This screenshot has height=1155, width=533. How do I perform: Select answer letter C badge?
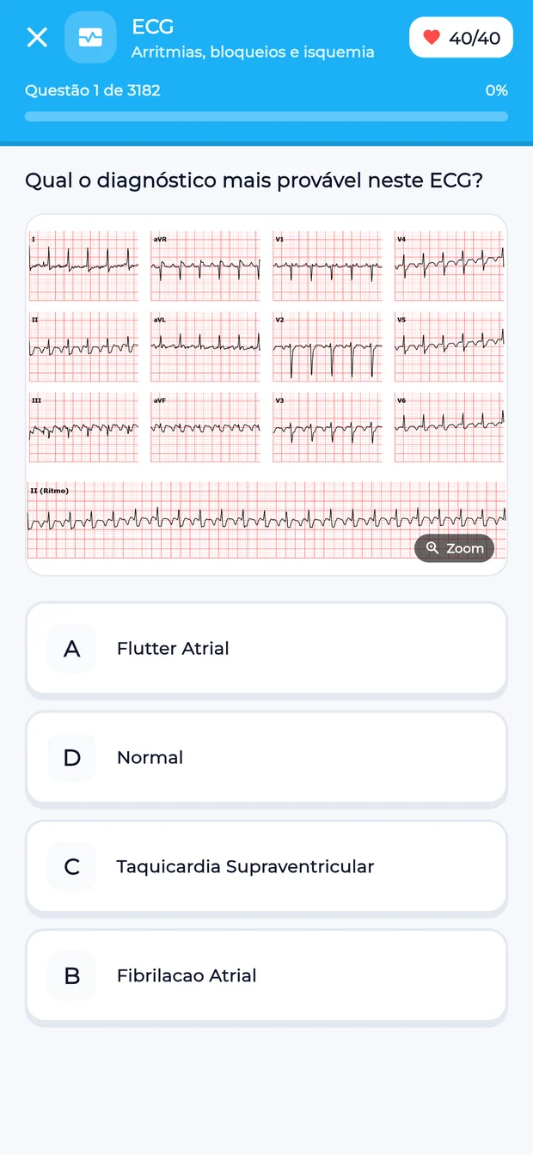(x=72, y=867)
